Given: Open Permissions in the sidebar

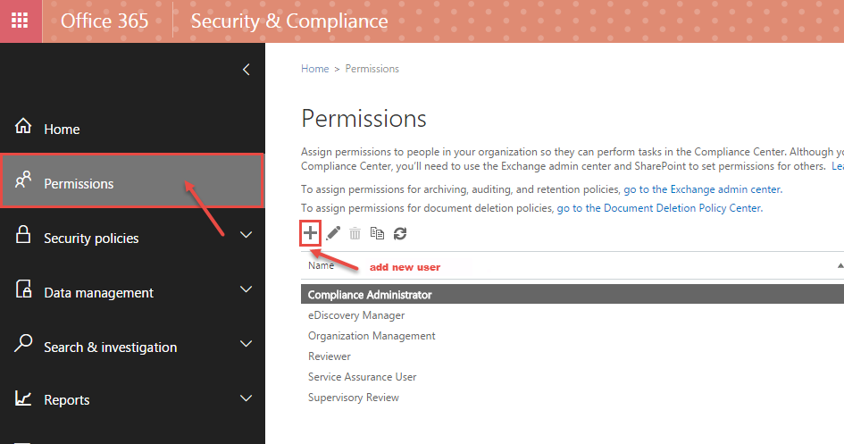Looking at the screenshot, I should (132, 180).
